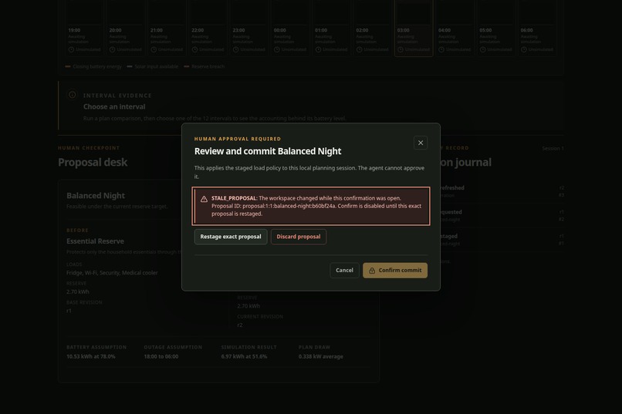Click the clock icon in the 20:00 card
Image resolution: width=622 pixels, height=414 pixels.
tap(112, 49)
